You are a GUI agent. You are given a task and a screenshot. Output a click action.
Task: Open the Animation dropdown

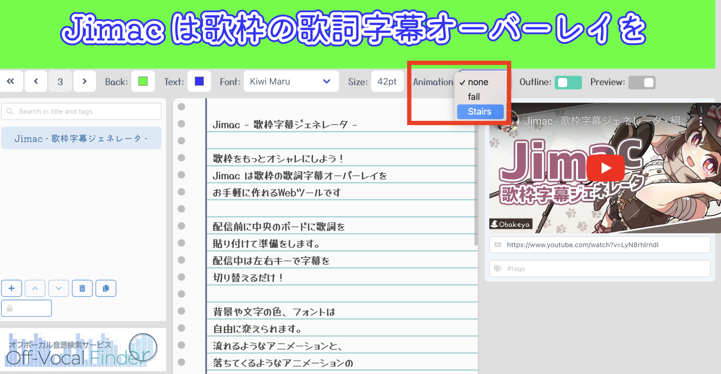(x=480, y=82)
